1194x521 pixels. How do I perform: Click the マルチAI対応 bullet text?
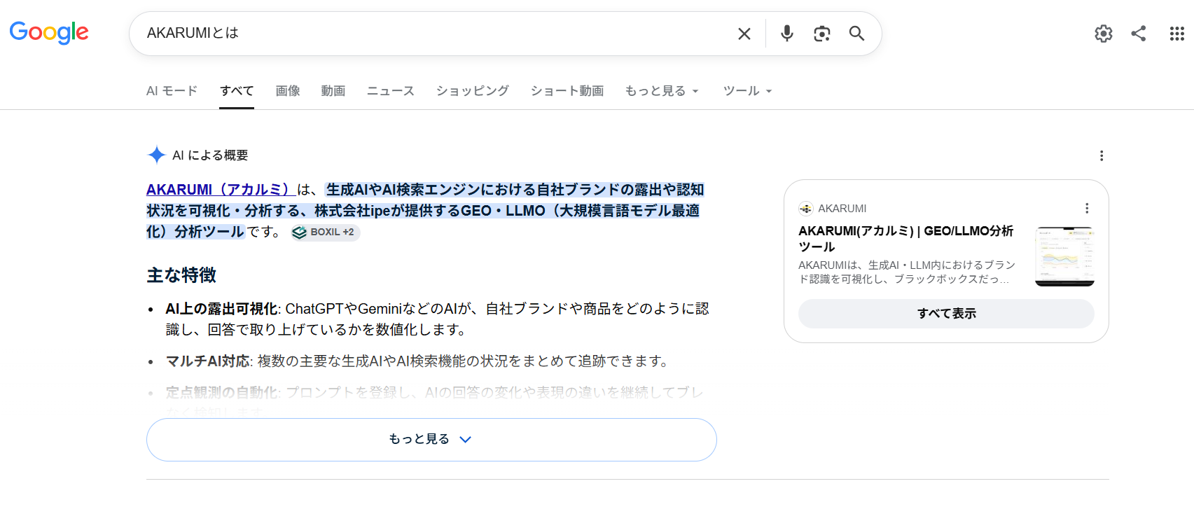click(x=418, y=361)
